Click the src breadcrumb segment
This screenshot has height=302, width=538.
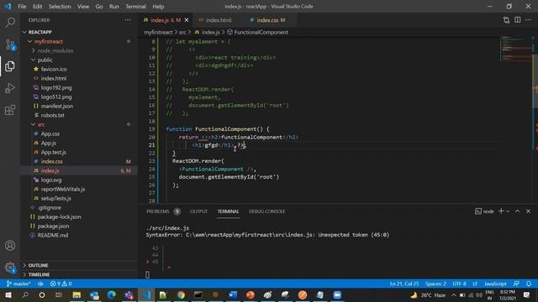pyautogui.click(x=182, y=32)
